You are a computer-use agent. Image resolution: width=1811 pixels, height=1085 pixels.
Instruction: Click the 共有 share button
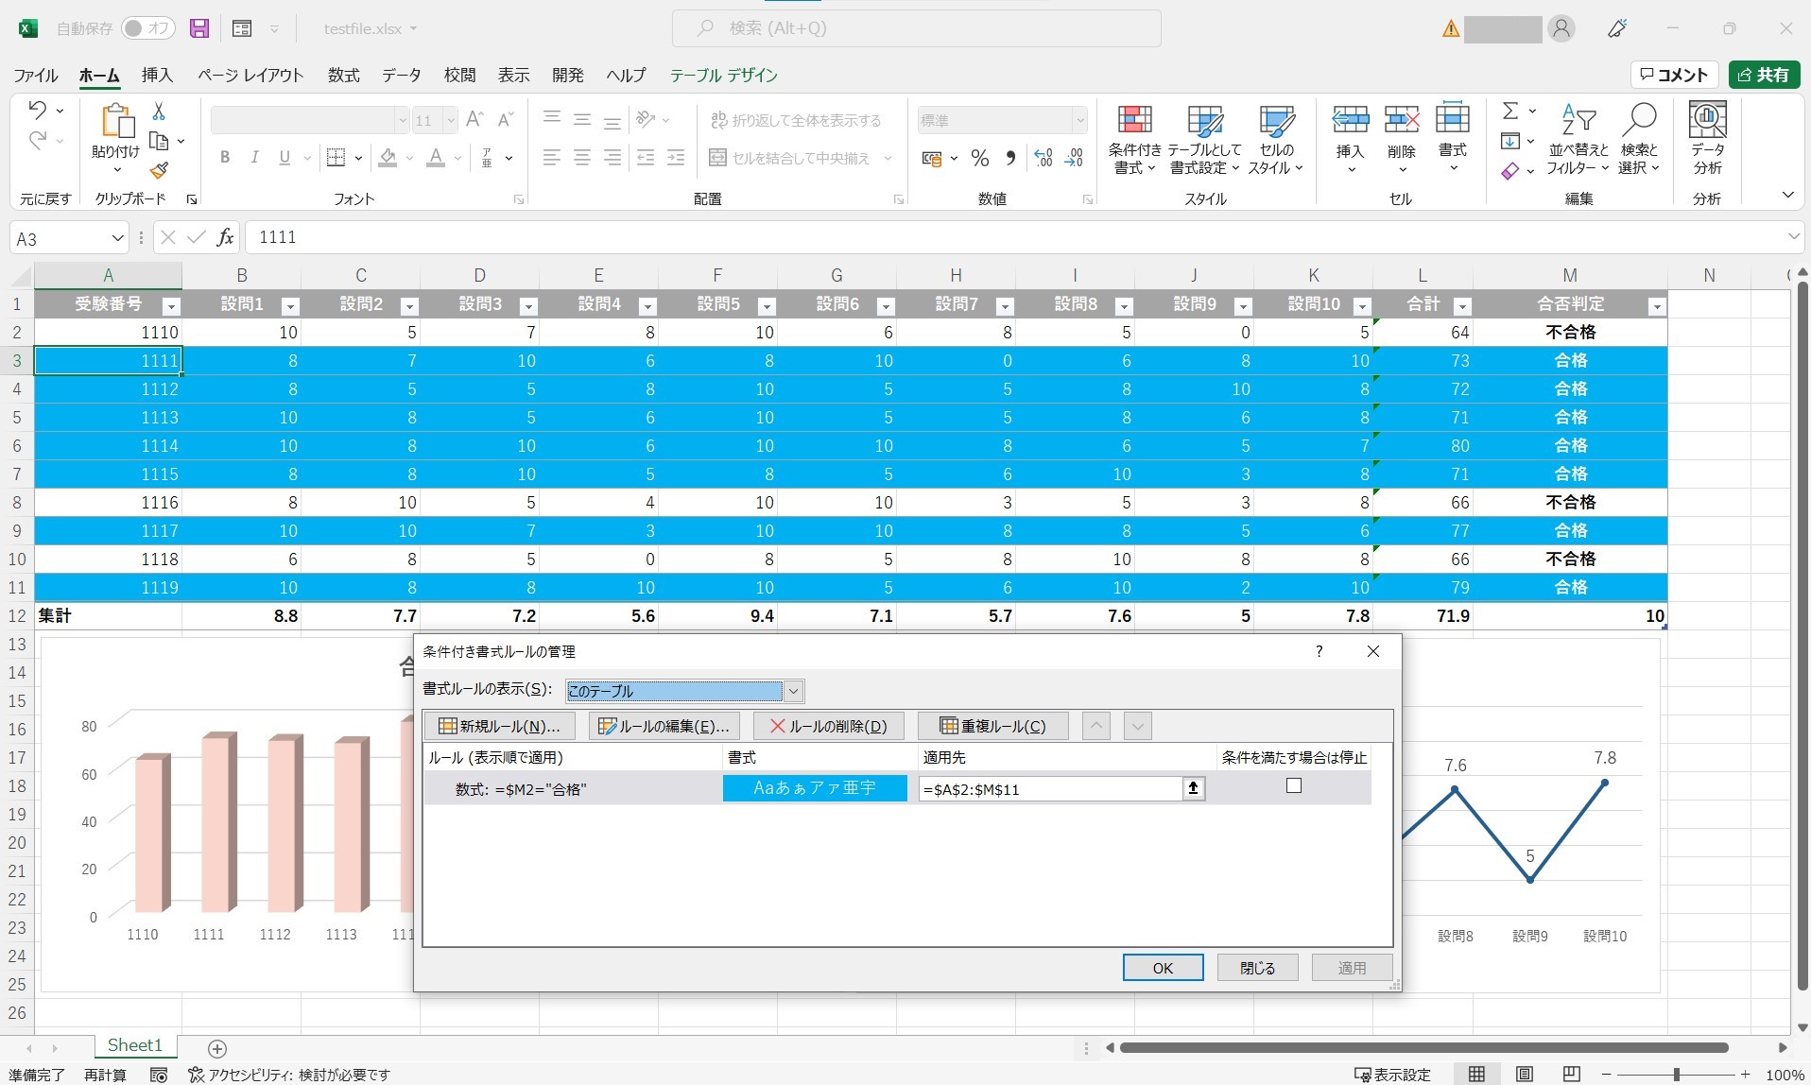(x=1764, y=75)
